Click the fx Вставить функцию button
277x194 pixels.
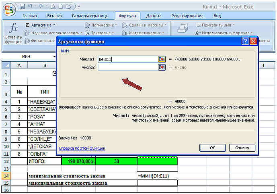click(13, 33)
